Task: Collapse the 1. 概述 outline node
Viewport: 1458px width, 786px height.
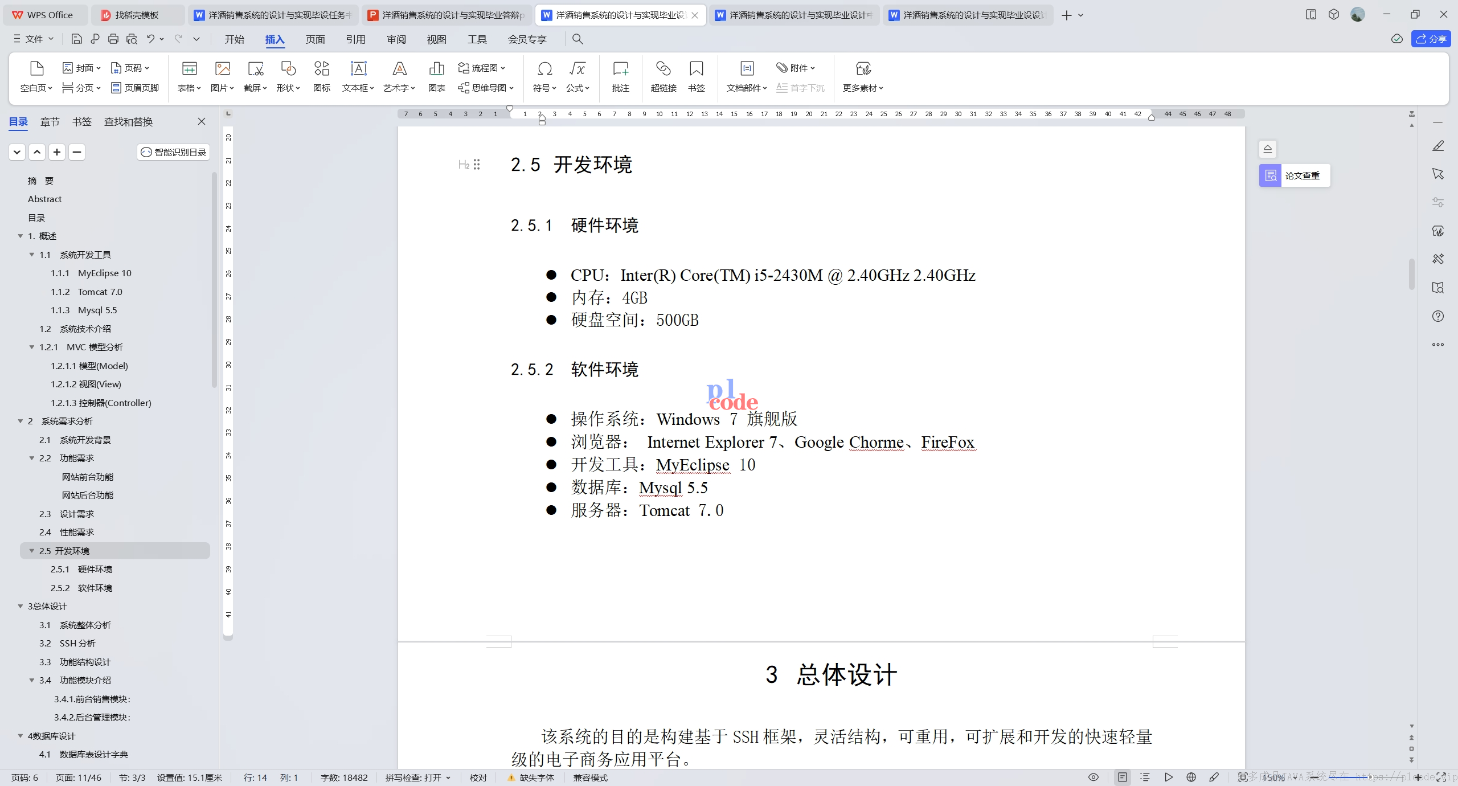Action: pyautogui.click(x=21, y=236)
